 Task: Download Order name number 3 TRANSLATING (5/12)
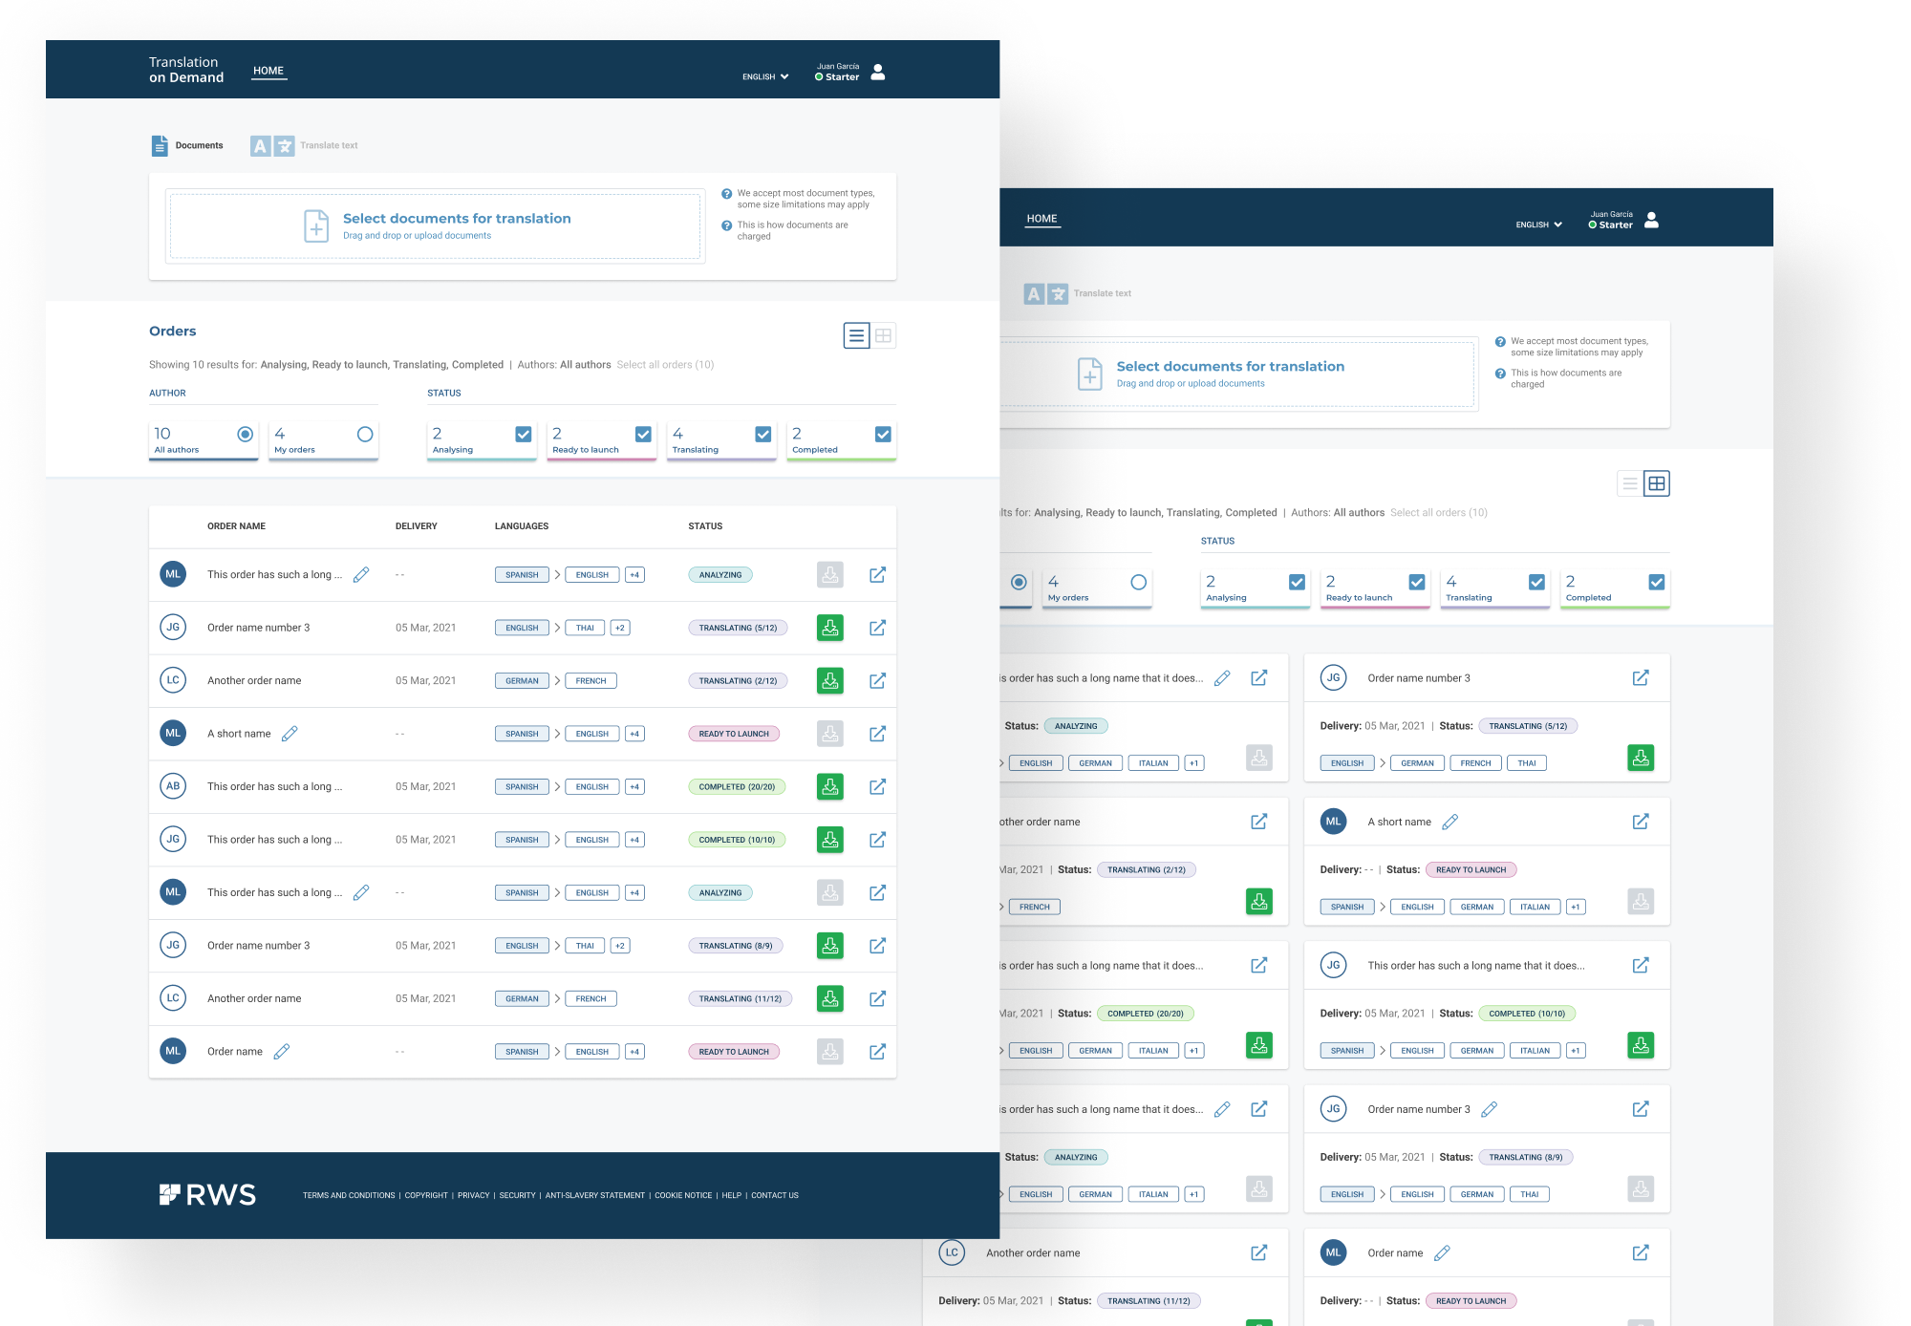tap(830, 628)
